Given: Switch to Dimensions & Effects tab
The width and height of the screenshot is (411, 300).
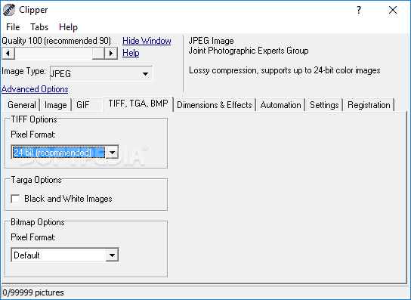Looking at the screenshot, I should pyautogui.click(x=215, y=105).
